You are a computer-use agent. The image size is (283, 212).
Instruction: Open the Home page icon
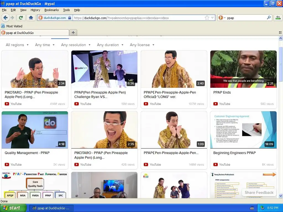[31, 18]
